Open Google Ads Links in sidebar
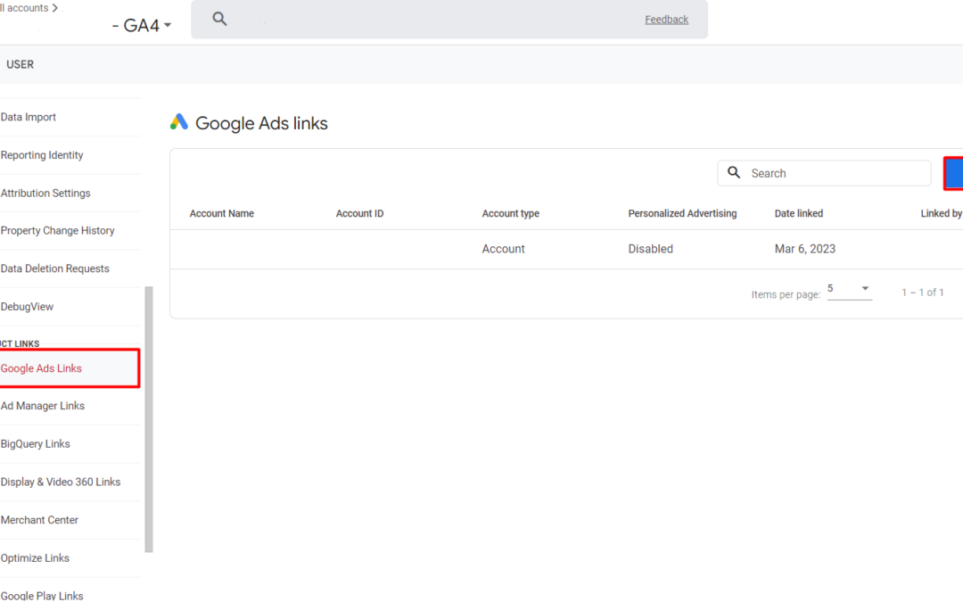Viewport: 963px width, 602px height. pos(41,368)
